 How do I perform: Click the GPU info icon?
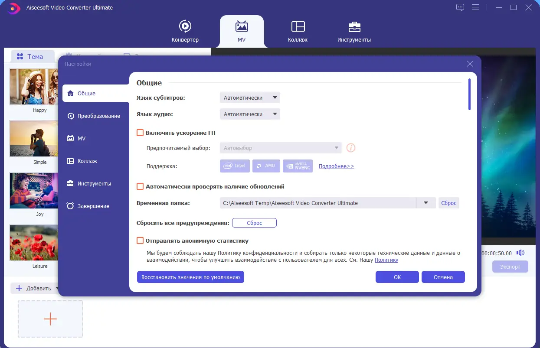pyautogui.click(x=351, y=148)
